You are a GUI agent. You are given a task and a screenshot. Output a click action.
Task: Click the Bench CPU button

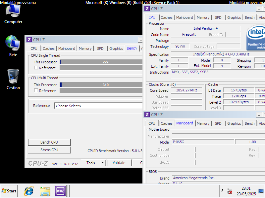tap(49, 142)
